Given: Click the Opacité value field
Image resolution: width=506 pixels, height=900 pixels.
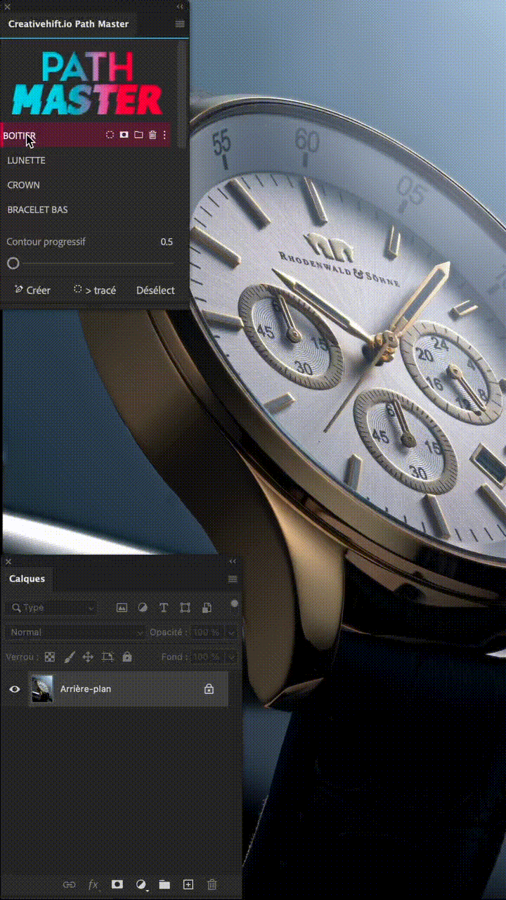Looking at the screenshot, I should [207, 632].
